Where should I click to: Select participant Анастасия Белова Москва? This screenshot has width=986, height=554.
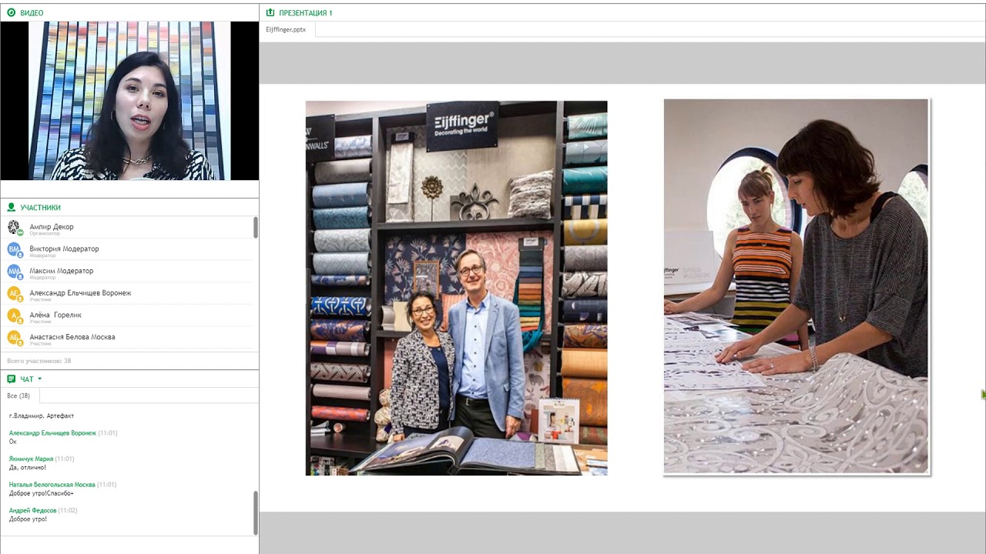(127, 337)
